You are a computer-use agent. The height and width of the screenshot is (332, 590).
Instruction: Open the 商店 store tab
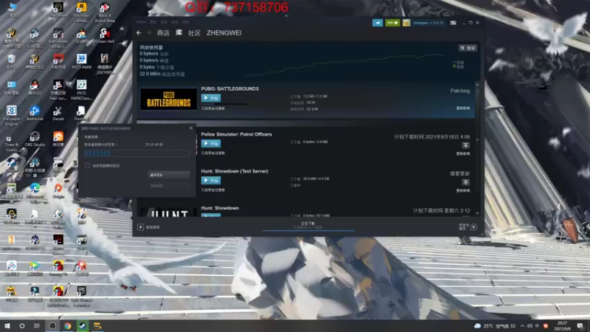[163, 33]
